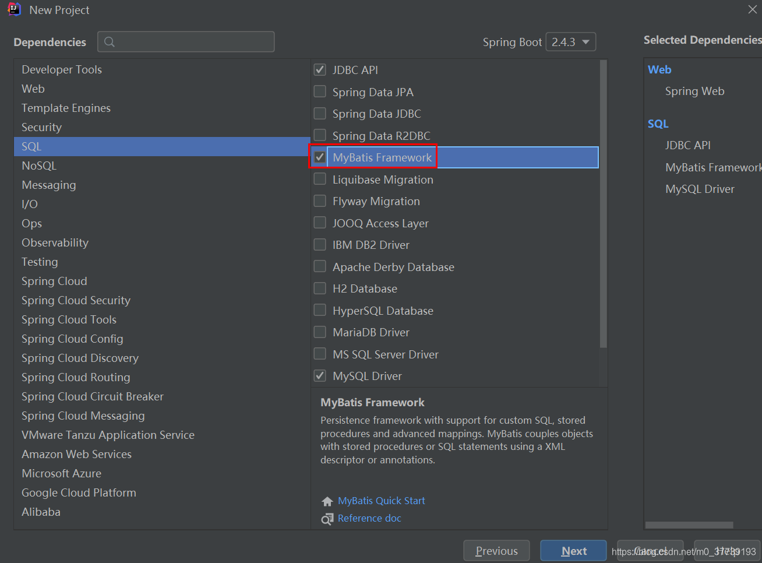
Task: Open the Messaging category
Action: [x=162, y=185]
